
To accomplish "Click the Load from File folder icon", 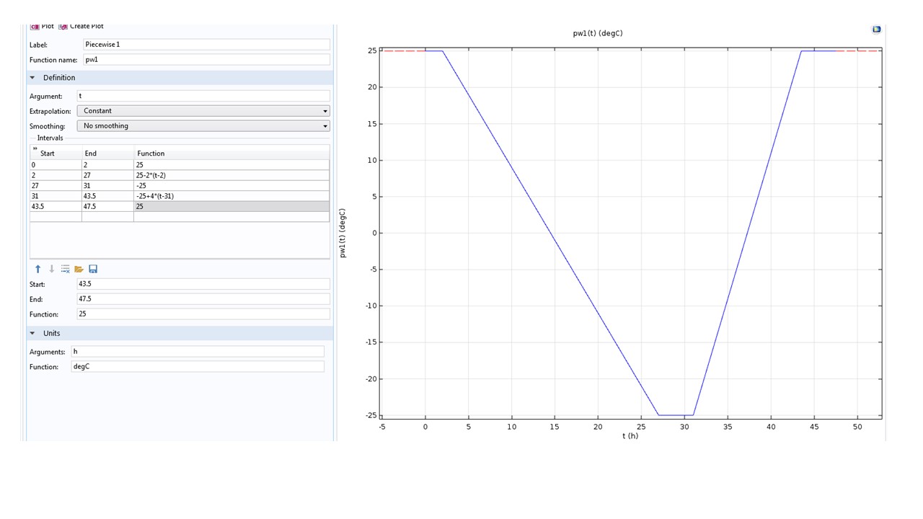I will [x=79, y=269].
